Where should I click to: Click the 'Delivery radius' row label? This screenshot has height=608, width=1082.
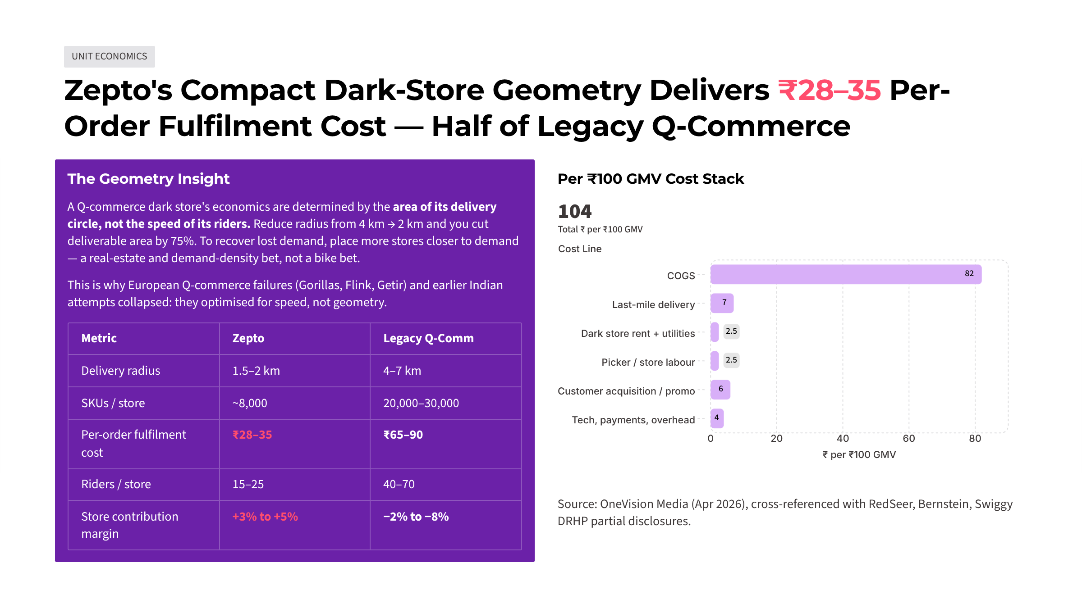(120, 371)
